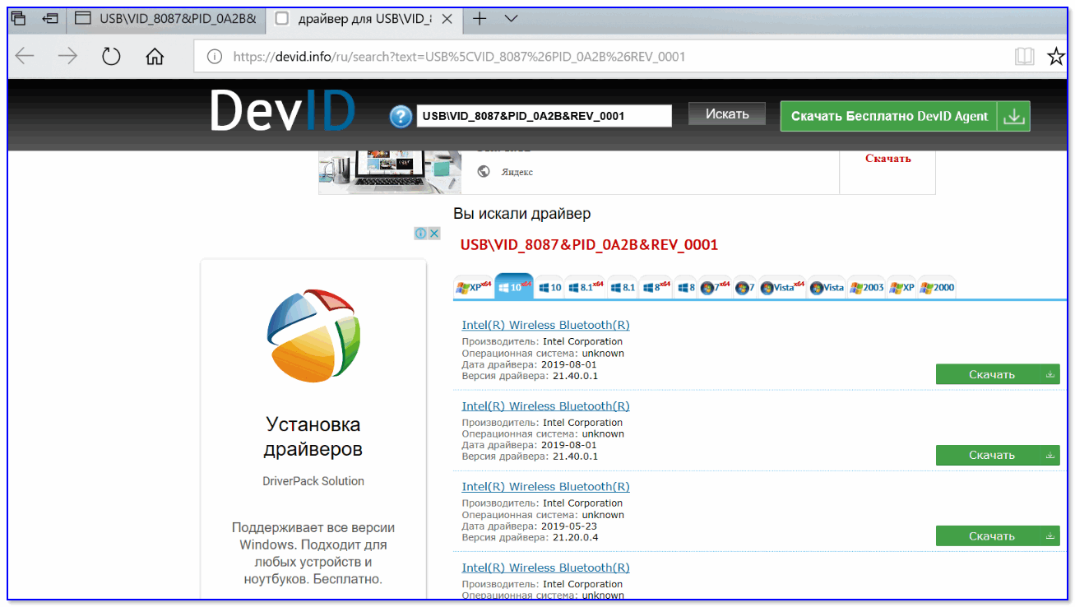Image resolution: width=1075 pixels, height=607 pixels.
Task: Open reading view book icon in address bar
Action: [x=1024, y=57]
